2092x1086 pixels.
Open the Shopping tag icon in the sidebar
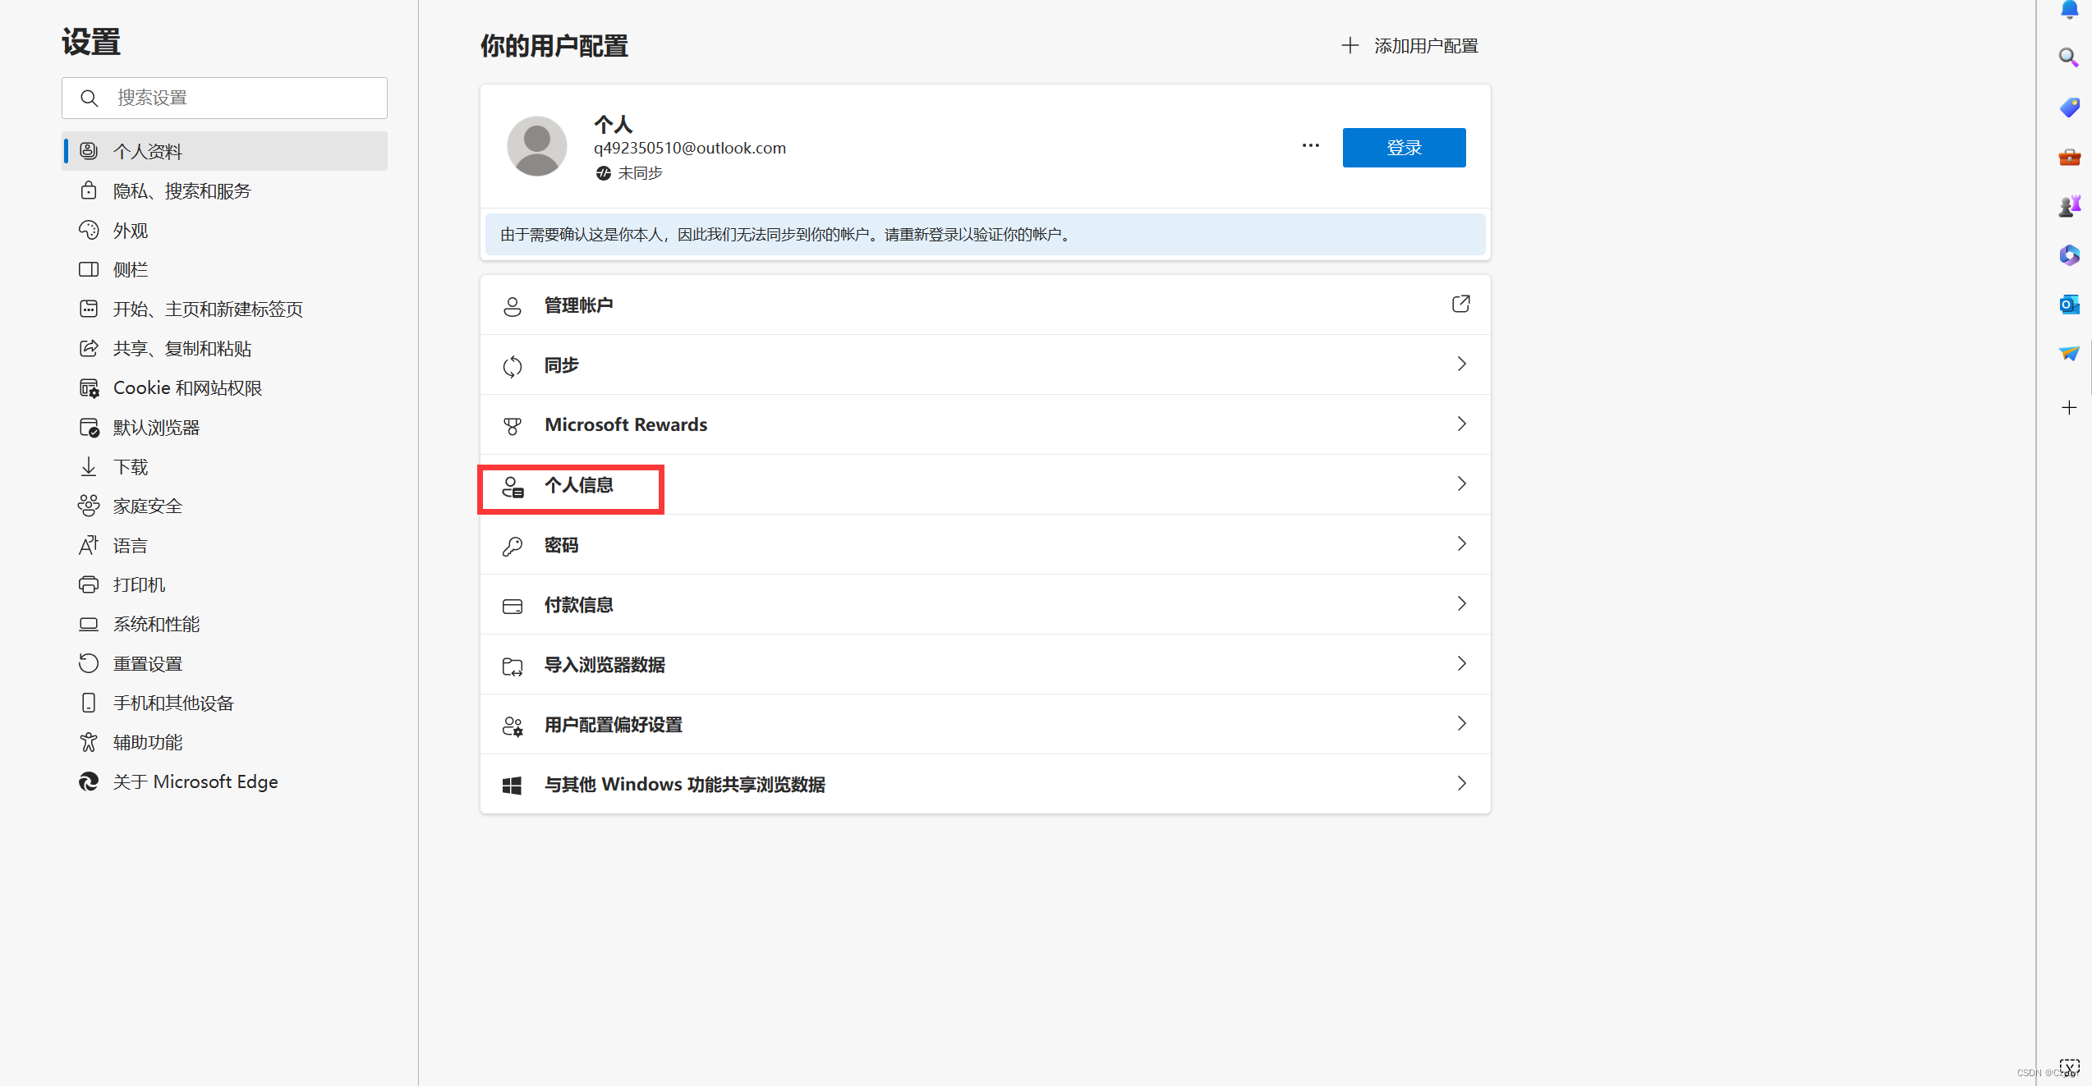point(2068,107)
